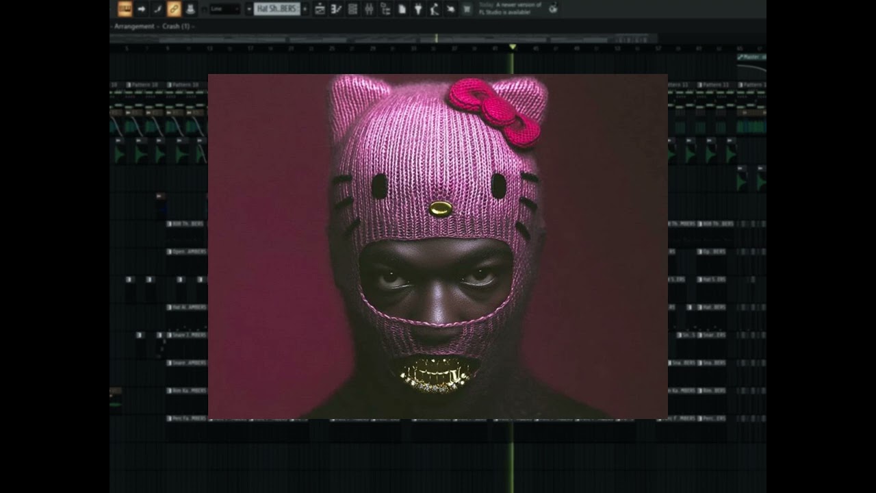Click the masked face image overlay
Image resolution: width=876 pixels, height=493 pixels.
[438, 246]
